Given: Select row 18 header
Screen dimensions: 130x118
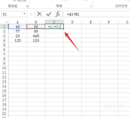Looking at the screenshot, I should (x=4, y=104).
